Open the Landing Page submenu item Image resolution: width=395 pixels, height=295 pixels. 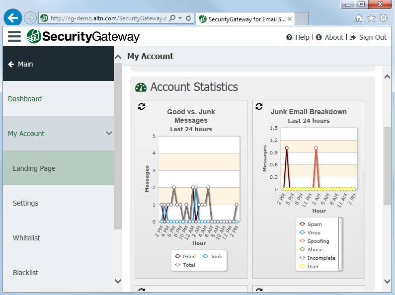coord(58,168)
